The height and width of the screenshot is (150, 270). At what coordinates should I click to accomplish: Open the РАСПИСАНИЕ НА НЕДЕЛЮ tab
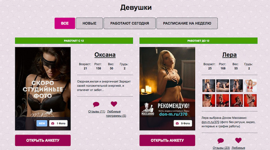(x=187, y=23)
